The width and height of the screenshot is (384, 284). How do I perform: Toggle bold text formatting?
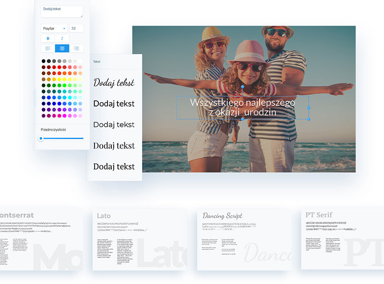[48, 38]
